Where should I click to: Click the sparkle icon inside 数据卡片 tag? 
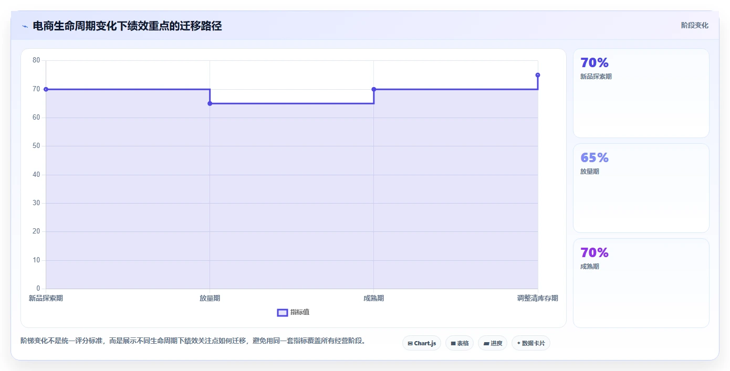519,343
